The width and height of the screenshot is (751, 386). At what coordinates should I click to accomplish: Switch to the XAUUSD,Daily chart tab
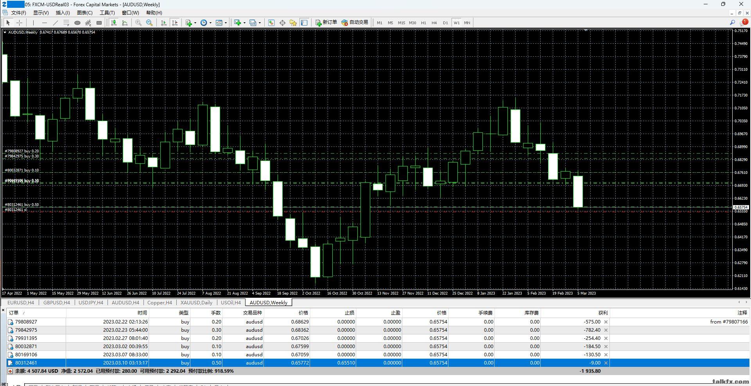[196, 303]
